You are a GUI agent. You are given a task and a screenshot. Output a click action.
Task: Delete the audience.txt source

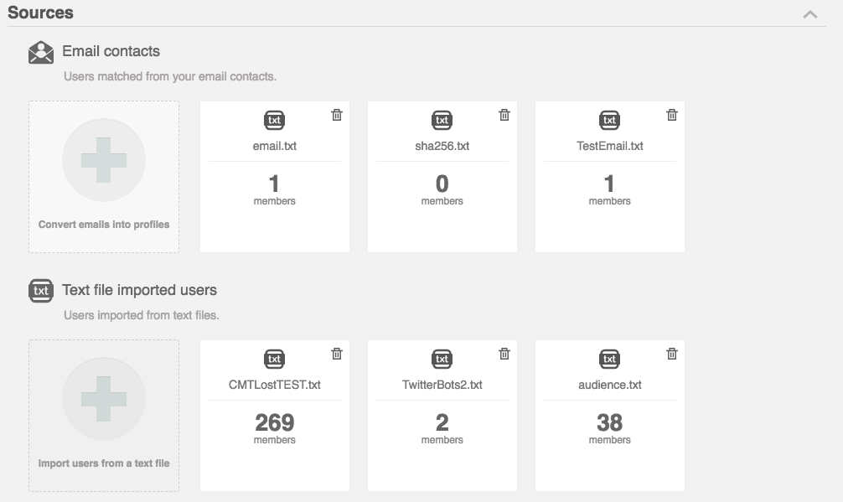click(672, 353)
